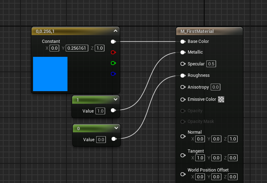
Task: Edit the Constant Z field 1.0
Action: (100, 48)
